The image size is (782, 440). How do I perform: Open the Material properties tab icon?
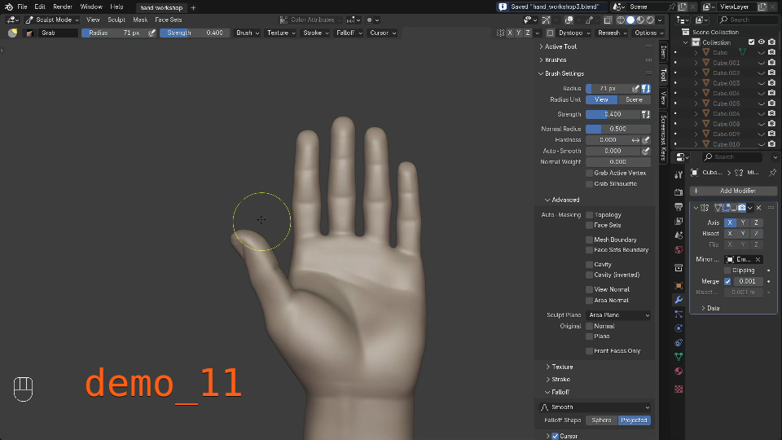(679, 371)
